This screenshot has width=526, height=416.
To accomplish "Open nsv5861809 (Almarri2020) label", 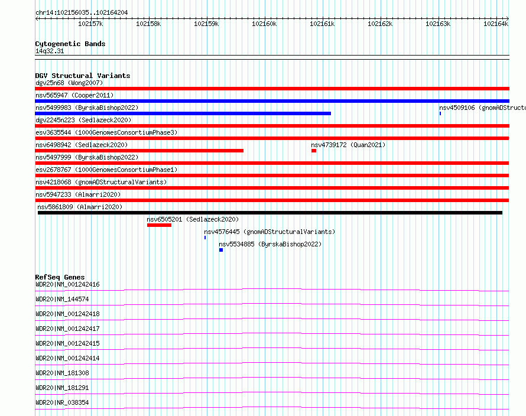I will coord(80,207).
